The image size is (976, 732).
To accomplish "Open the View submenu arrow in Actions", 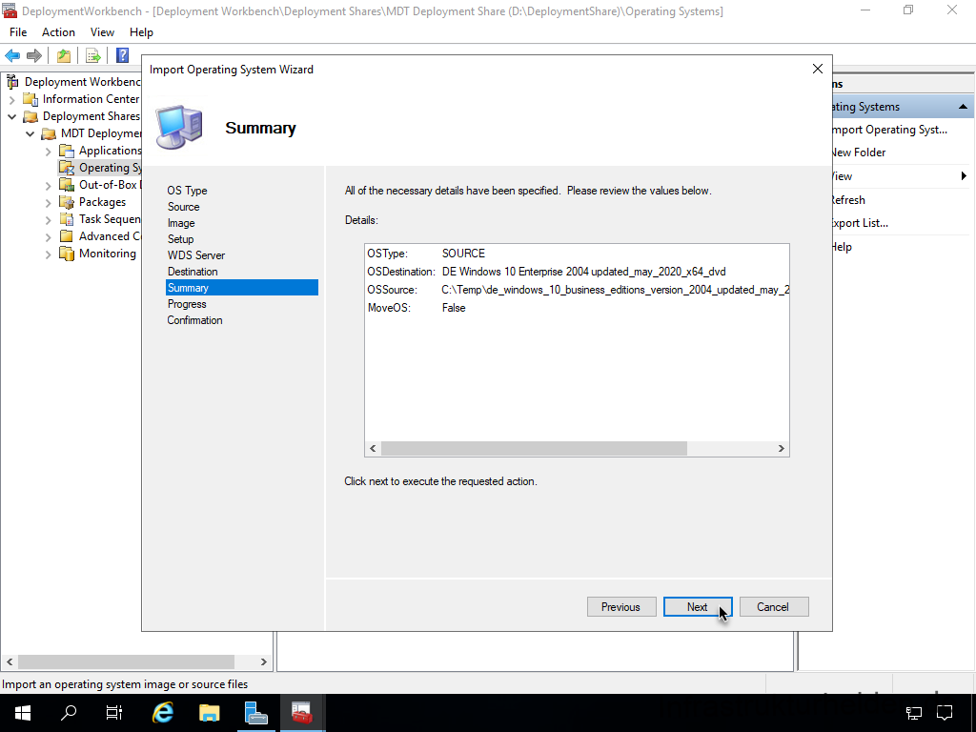I will (964, 176).
